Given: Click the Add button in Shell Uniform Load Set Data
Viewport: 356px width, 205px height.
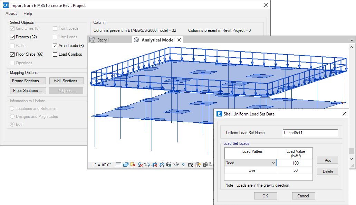Looking at the screenshot, I should (327, 160).
